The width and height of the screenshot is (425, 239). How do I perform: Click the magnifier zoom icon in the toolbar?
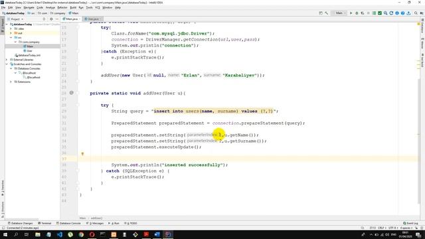click(x=385, y=13)
